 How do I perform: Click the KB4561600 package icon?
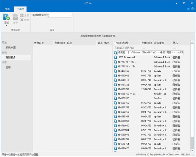pos(116,126)
